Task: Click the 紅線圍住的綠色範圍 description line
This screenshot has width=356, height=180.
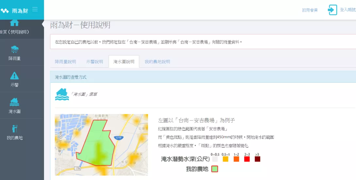Action: [x=193, y=129]
